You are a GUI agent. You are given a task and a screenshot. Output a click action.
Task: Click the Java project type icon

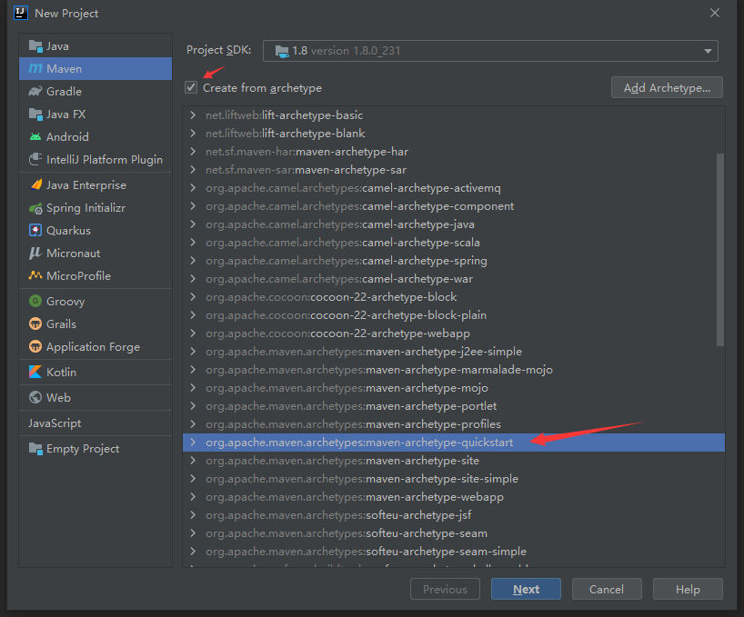tap(35, 46)
